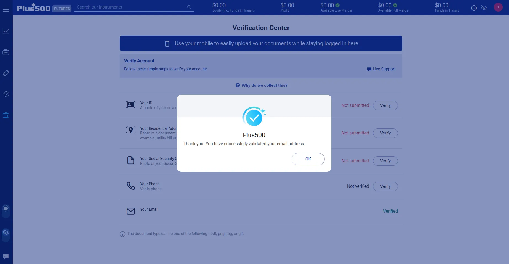Click the Verify Account heading

point(139,61)
